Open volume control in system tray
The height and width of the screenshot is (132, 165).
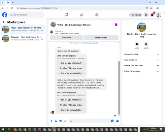coord(145,129)
